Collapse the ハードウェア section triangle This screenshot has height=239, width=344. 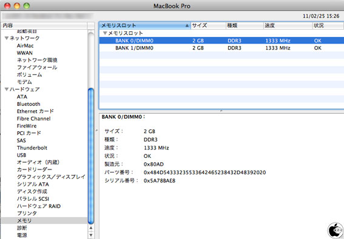click(x=7, y=90)
